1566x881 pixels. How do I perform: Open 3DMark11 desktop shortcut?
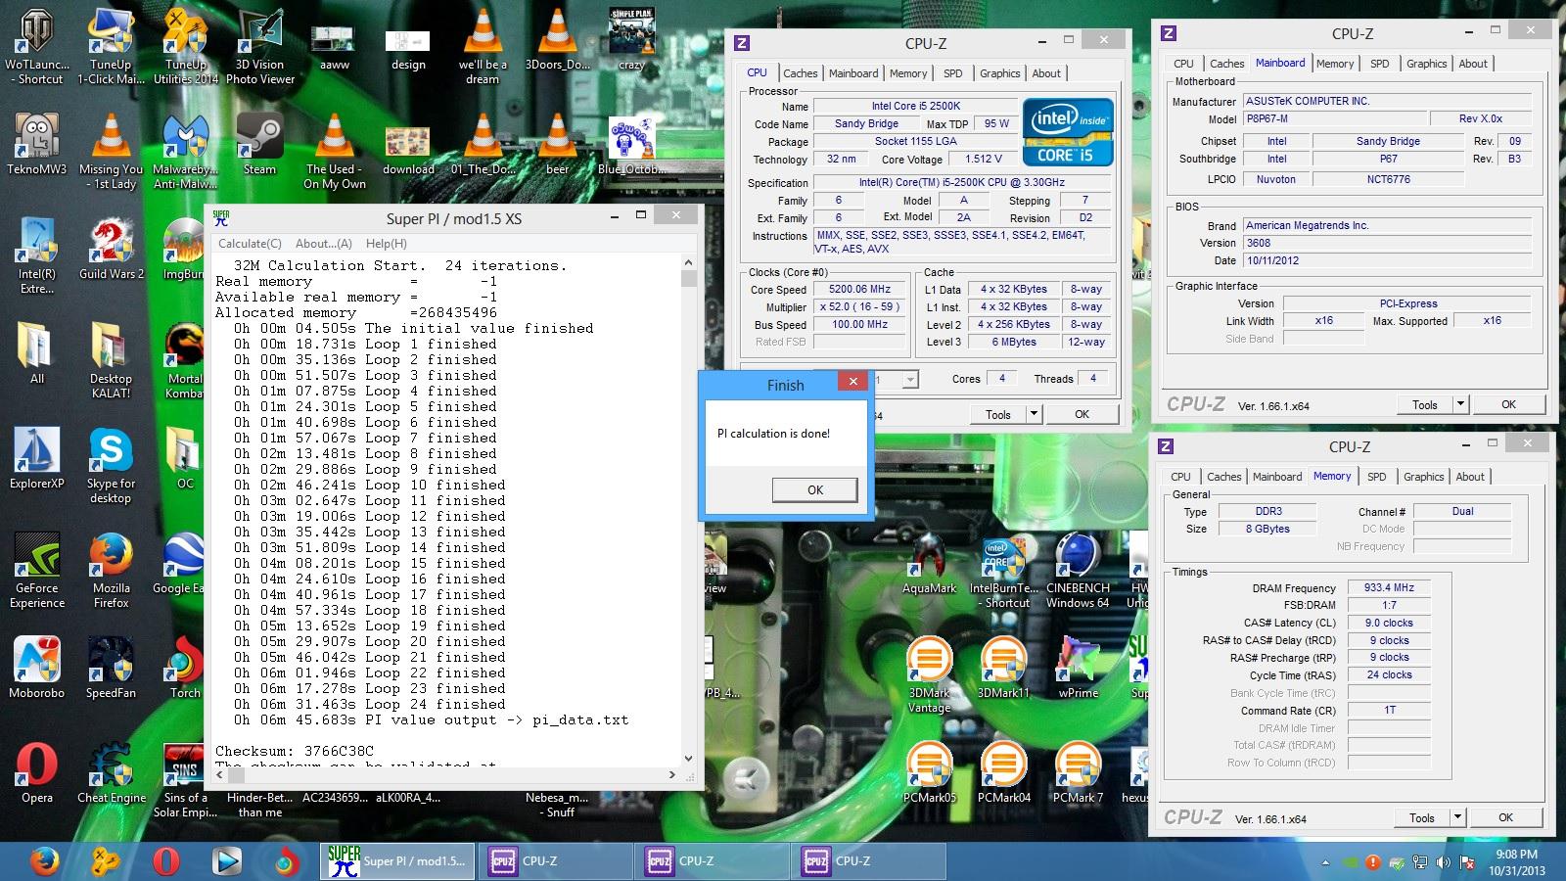pyautogui.click(x=1003, y=668)
